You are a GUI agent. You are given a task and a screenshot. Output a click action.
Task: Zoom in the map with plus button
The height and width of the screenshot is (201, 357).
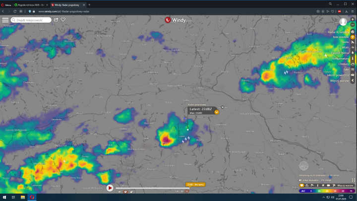353,19
